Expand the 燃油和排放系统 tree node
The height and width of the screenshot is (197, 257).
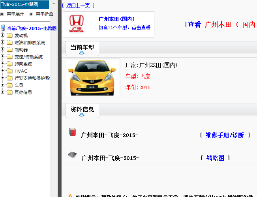pos(2,42)
